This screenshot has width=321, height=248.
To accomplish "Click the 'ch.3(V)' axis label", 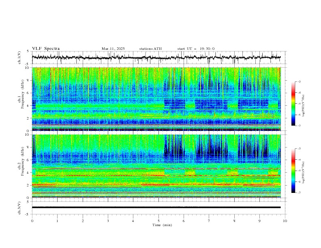I will tap(19, 208).
